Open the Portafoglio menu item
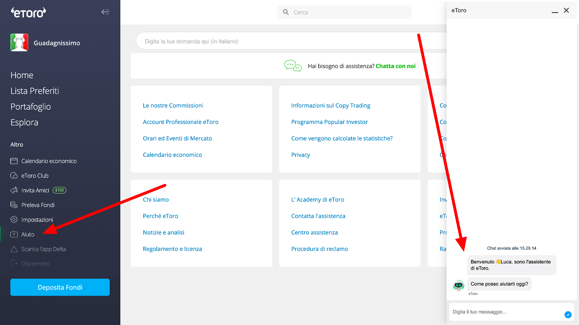Screen dimensions: 579x325 (31, 107)
